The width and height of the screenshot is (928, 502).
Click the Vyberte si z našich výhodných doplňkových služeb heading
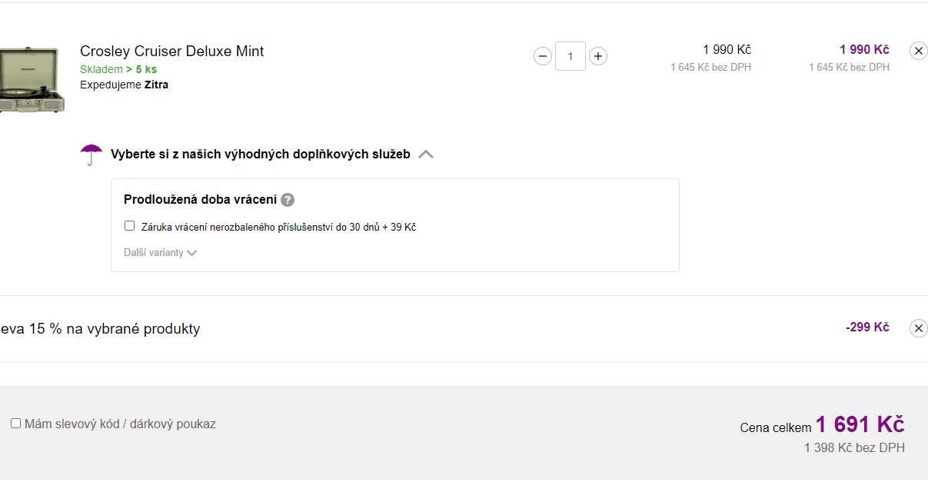261,154
